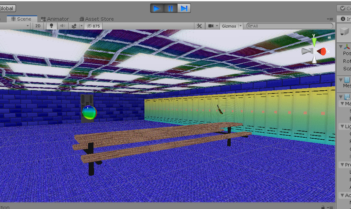This screenshot has height=209, width=351.
Task: Select the Scene tab
Action: pyautogui.click(x=21, y=19)
